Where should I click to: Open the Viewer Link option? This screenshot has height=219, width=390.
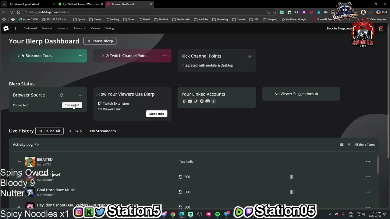(x=109, y=109)
